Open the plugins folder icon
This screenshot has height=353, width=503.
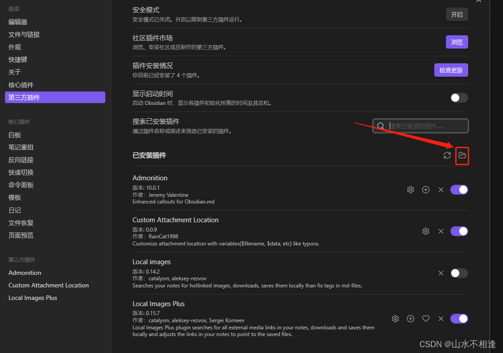[462, 155]
